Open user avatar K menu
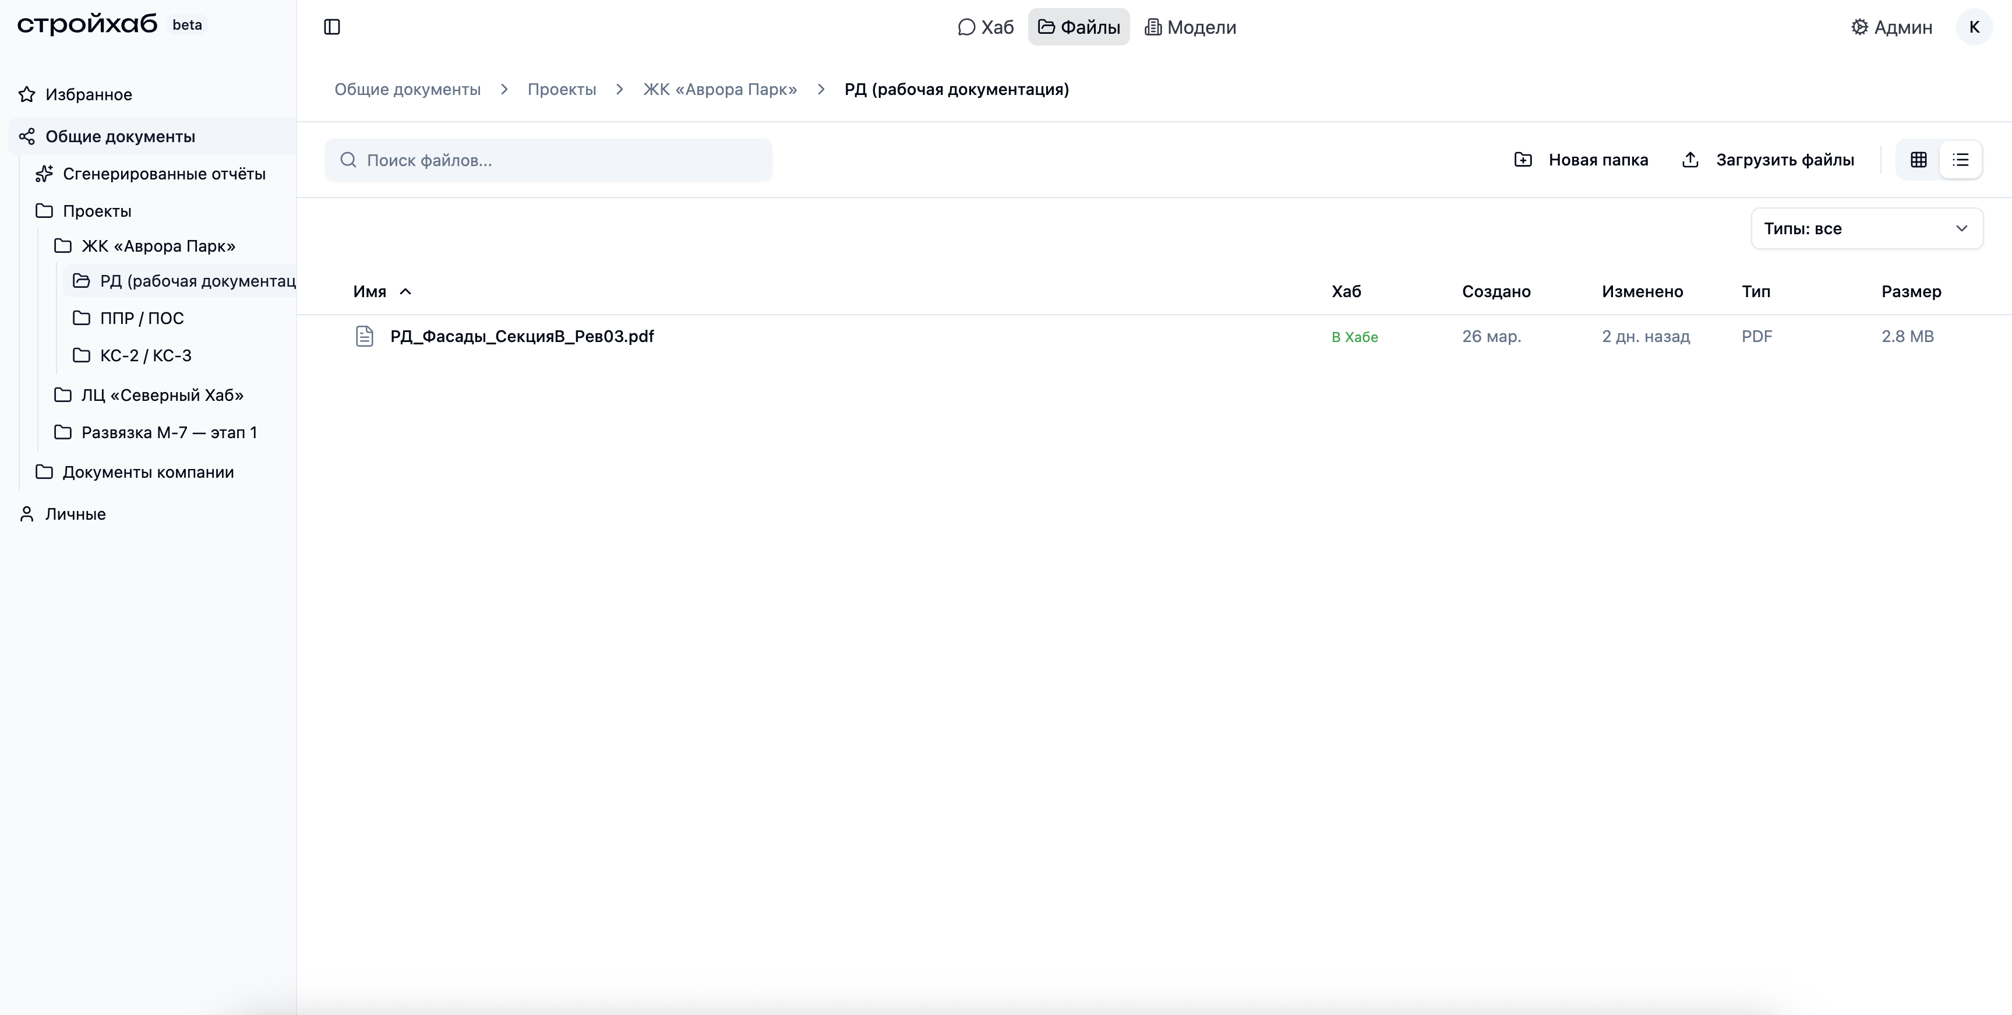Image resolution: width=2012 pixels, height=1015 pixels. tap(1974, 27)
